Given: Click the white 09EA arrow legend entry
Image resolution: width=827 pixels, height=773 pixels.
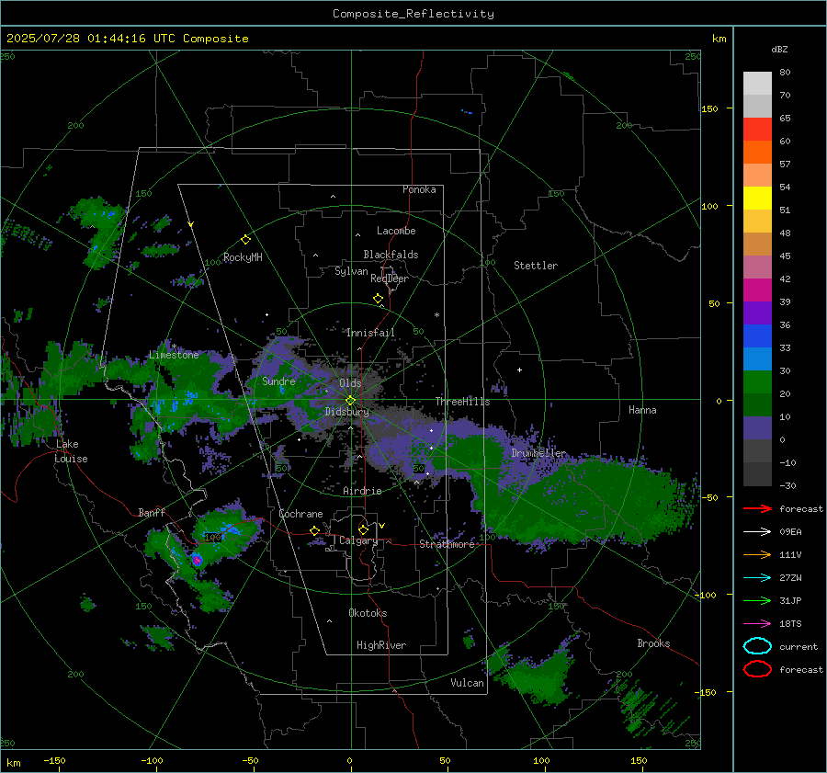Looking at the screenshot, I should [x=757, y=531].
